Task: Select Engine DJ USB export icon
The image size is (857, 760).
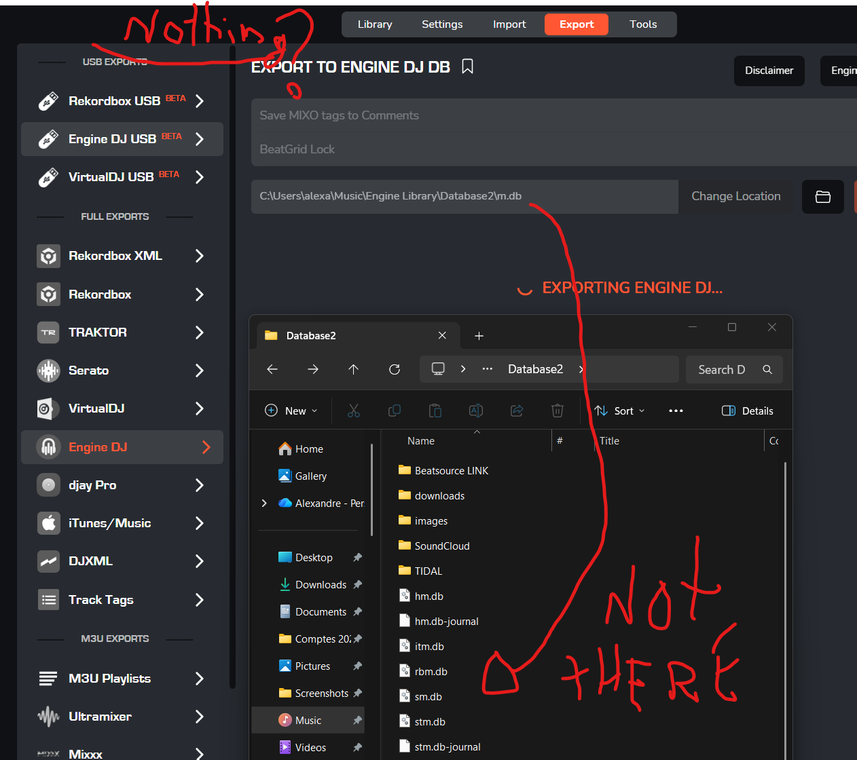Action: [x=48, y=139]
